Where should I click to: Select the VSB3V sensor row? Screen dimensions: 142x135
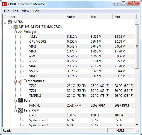click(x=82, y=71)
